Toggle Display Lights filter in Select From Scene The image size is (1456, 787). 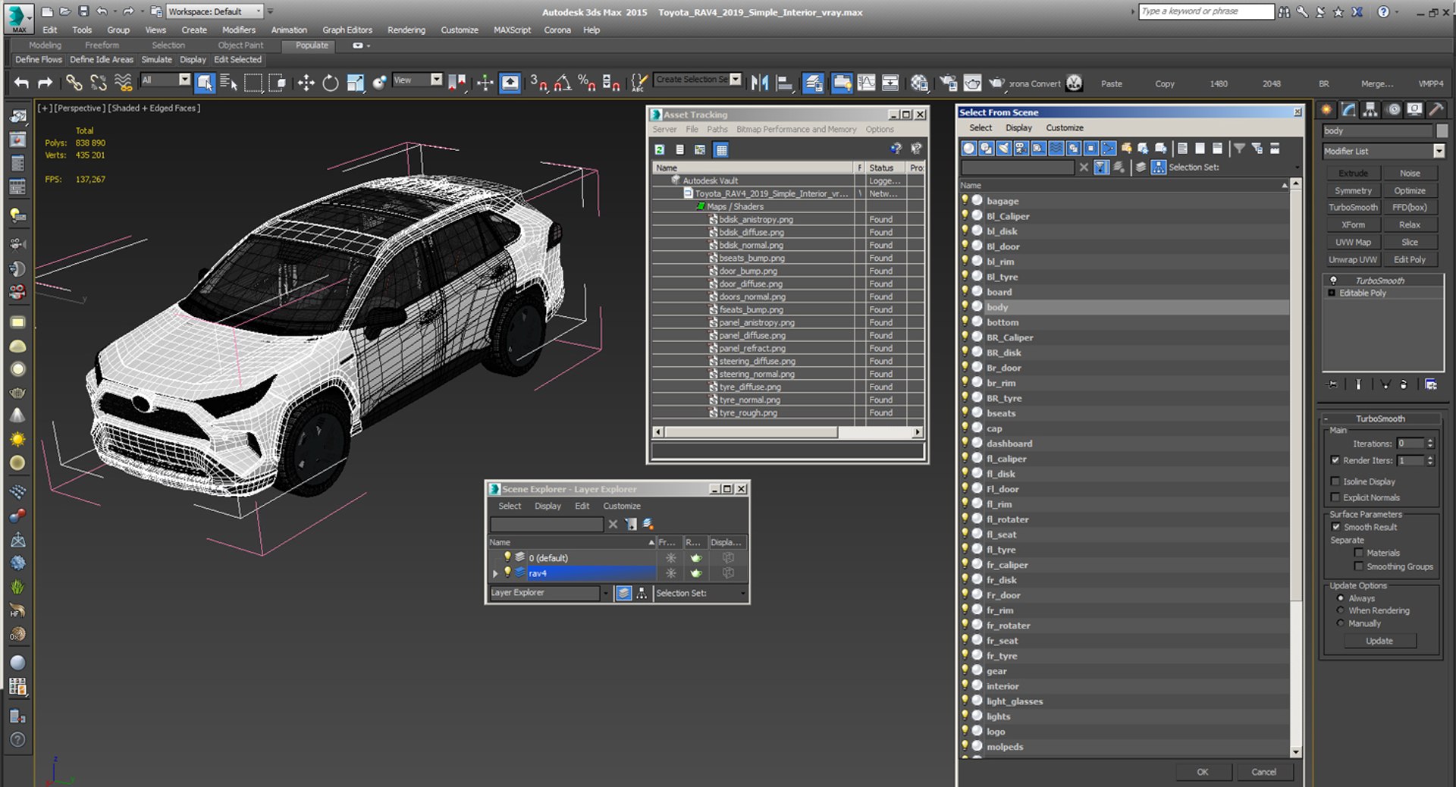pos(1003,149)
